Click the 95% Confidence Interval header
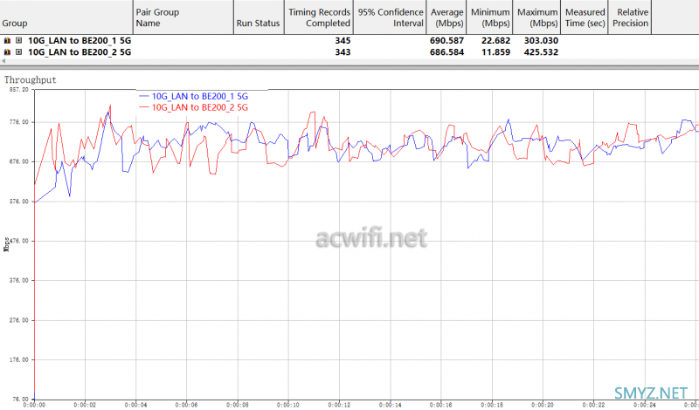 (389, 17)
